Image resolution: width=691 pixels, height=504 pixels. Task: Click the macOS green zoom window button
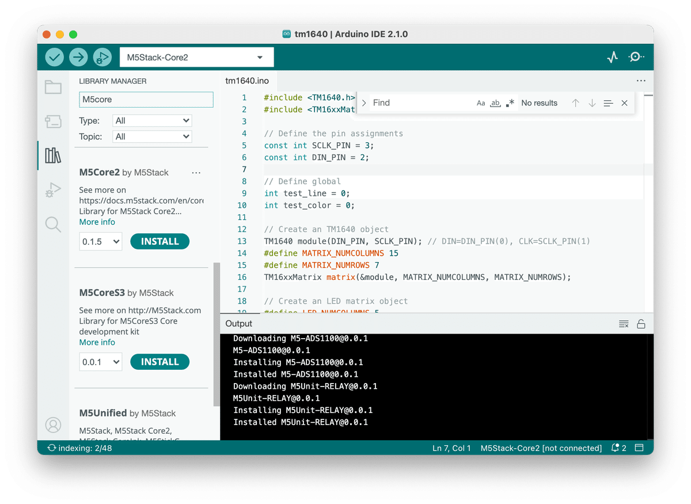point(73,35)
